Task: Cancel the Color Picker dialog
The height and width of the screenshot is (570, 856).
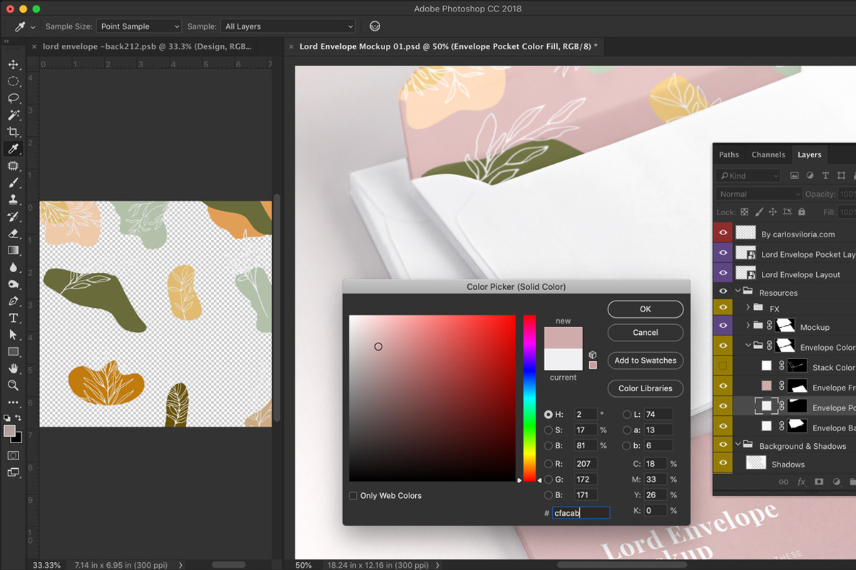Action: [x=646, y=333]
